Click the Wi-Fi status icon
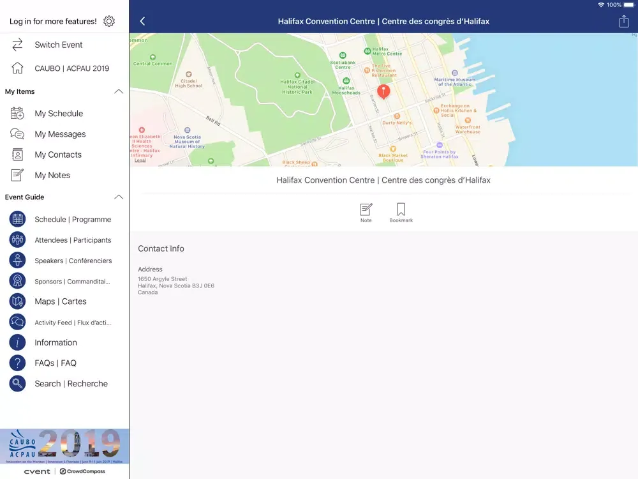This screenshot has height=479, width=638. pyautogui.click(x=601, y=5)
